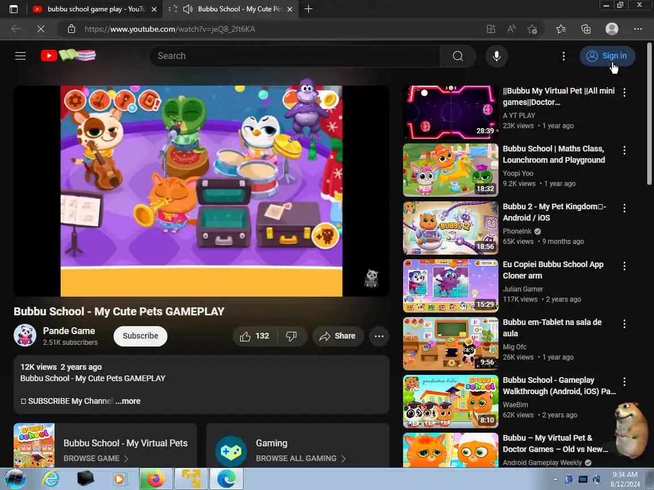Screen dimensions: 654x490
Task: Open a new browser tab
Action: [x=308, y=9]
